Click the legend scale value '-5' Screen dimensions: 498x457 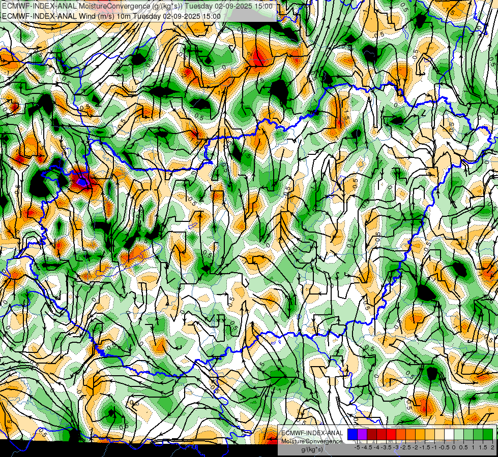point(357,447)
